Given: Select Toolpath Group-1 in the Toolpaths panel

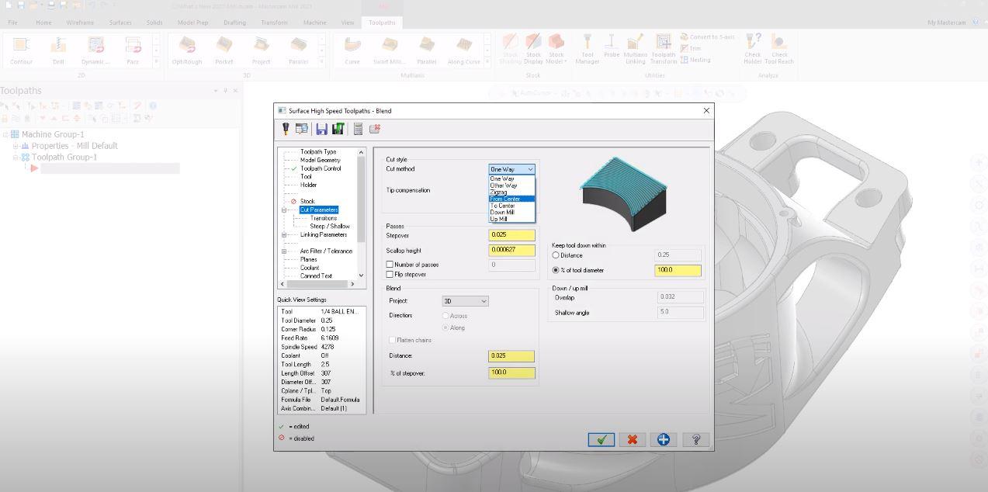Looking at the screenshot, I should coord(64,157).
